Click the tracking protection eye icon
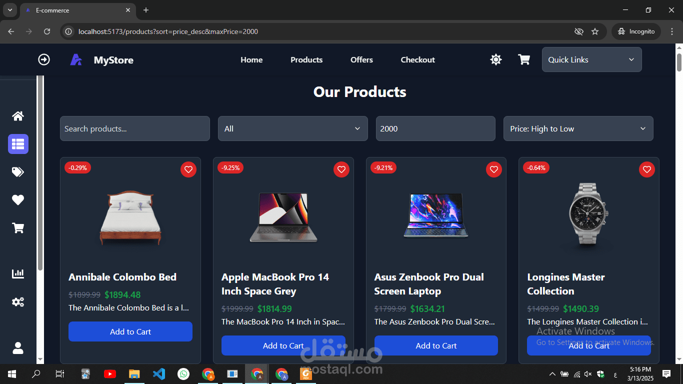Viewport: 683px width, 384px height. (x=579, y=31)
